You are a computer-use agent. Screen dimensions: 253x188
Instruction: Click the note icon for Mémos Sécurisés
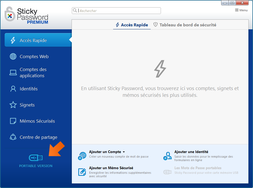13,121
